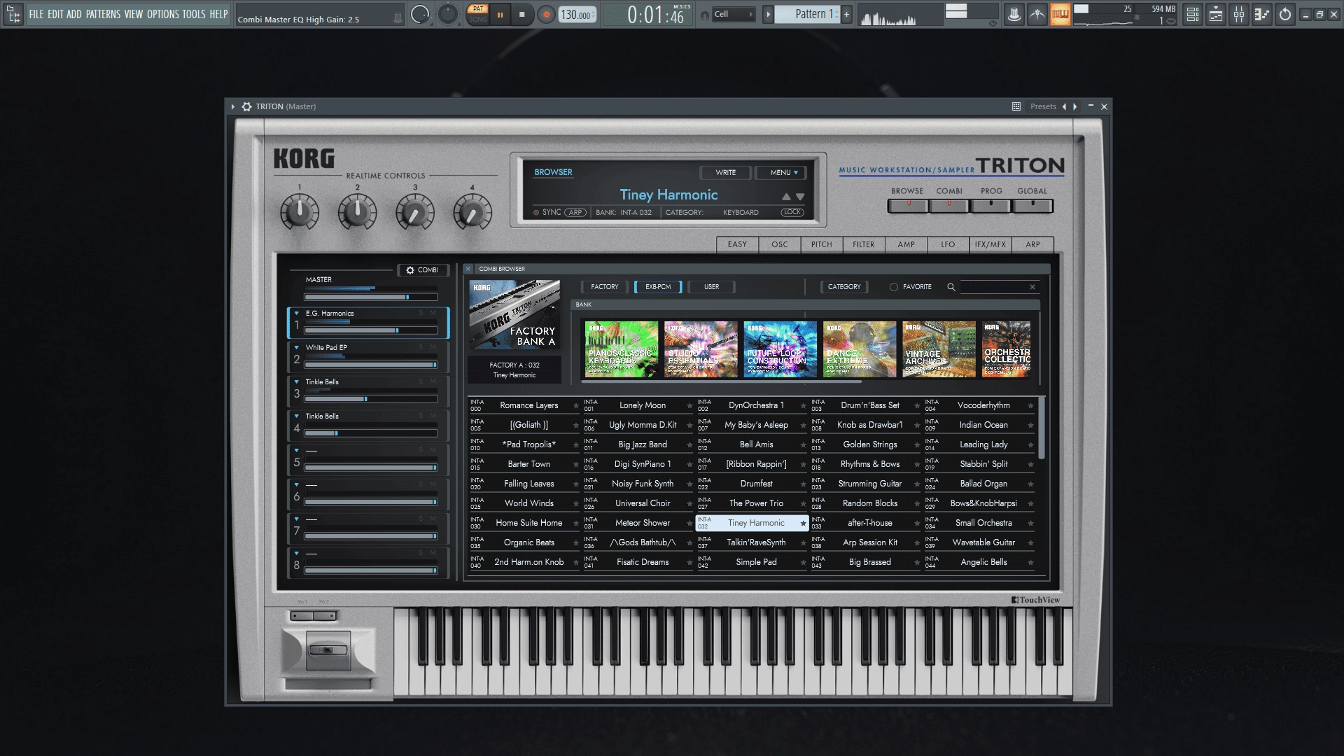Select next preset arrow in TRITON window
Image resolution: width=1344 pixels, height=756 pixels.
point(1075,106)
